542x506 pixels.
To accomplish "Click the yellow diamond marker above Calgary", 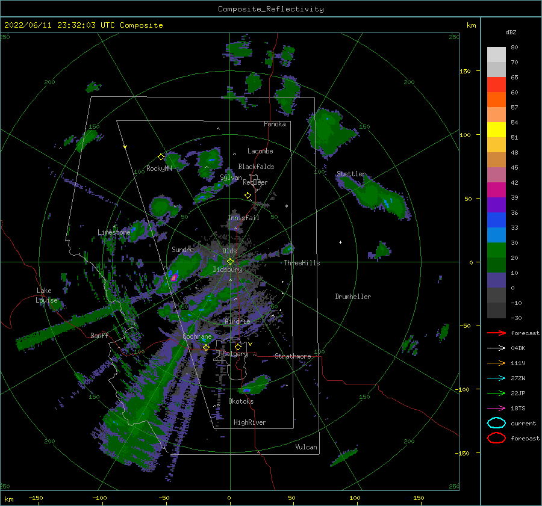I will (238, 346).
